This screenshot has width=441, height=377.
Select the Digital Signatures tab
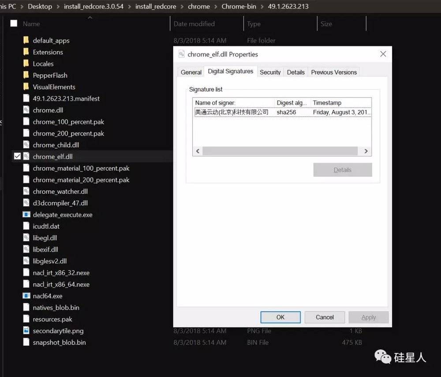tap(230, 71)
